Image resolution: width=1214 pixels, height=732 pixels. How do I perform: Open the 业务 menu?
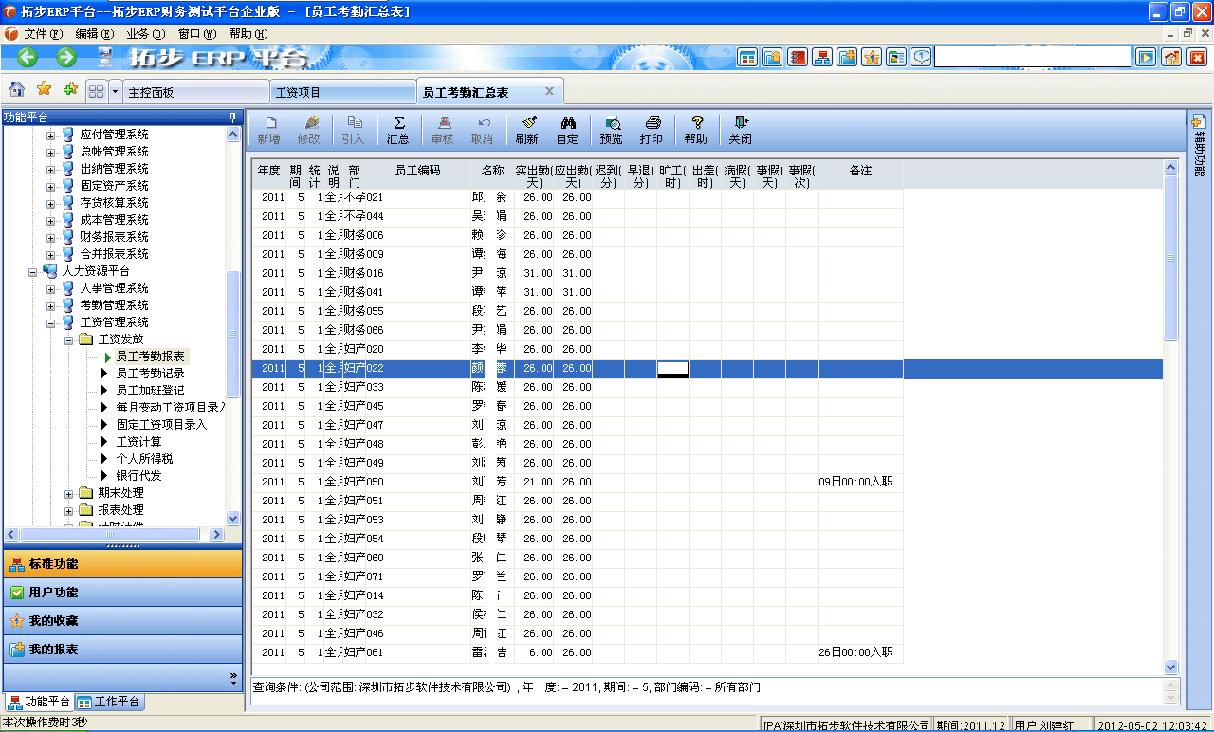pos(144,33)
